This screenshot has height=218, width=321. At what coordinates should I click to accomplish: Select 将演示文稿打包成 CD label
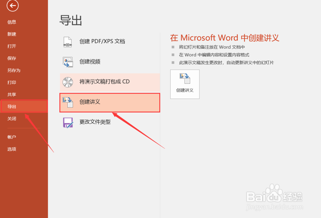104,82
